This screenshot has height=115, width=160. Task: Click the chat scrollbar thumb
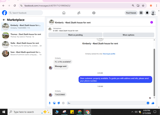pos(154,72)
